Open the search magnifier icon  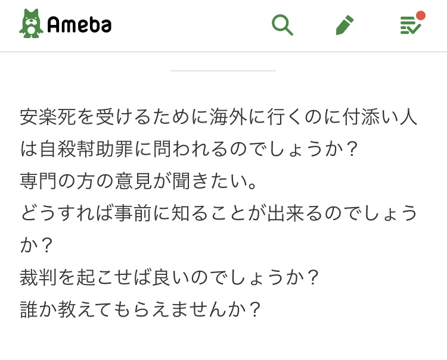pos(282,25)
